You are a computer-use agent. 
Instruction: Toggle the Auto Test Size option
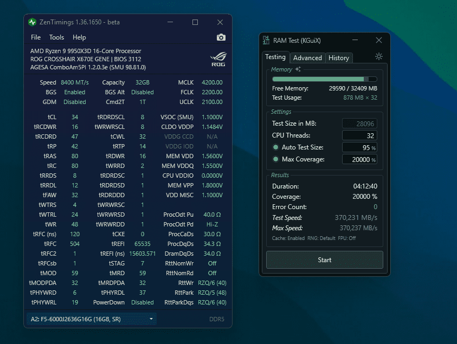click(x=275, y=147)
